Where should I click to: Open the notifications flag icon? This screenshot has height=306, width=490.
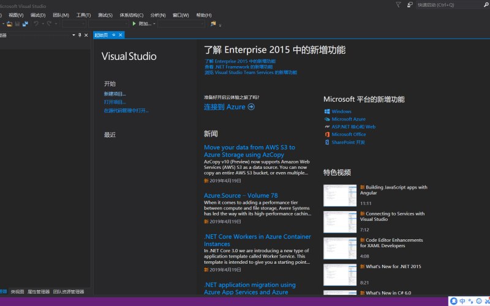[399, 5]
